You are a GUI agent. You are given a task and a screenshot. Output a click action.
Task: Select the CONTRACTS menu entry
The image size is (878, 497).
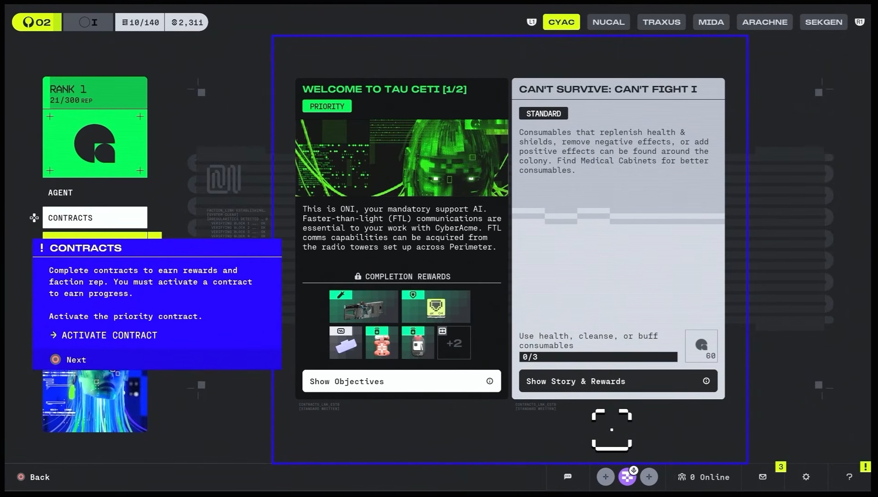click(x=95, y=218)
